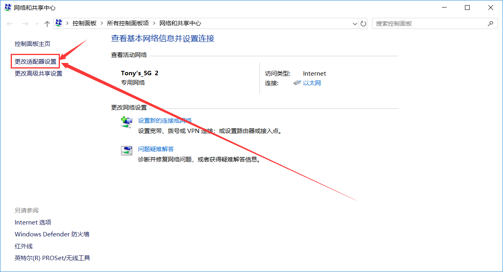Screen dimensions: 503x272
Task: Refresh the control panel page
Action: (363, 24)
